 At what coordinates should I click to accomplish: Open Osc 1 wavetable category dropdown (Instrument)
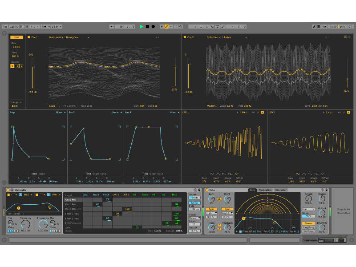(56, 37)
